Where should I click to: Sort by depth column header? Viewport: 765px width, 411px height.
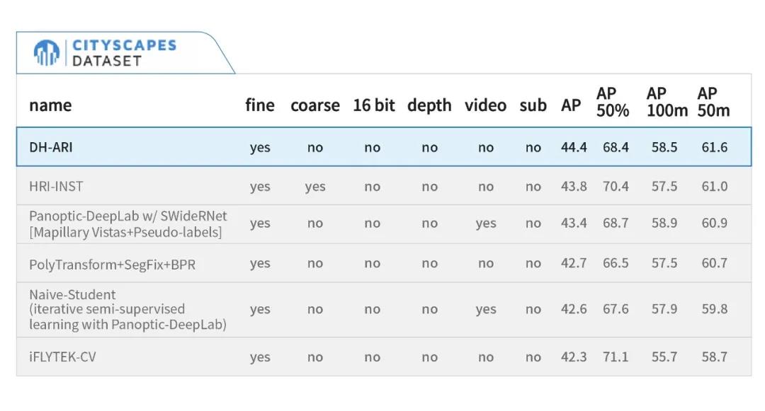(x=429, y=105)
